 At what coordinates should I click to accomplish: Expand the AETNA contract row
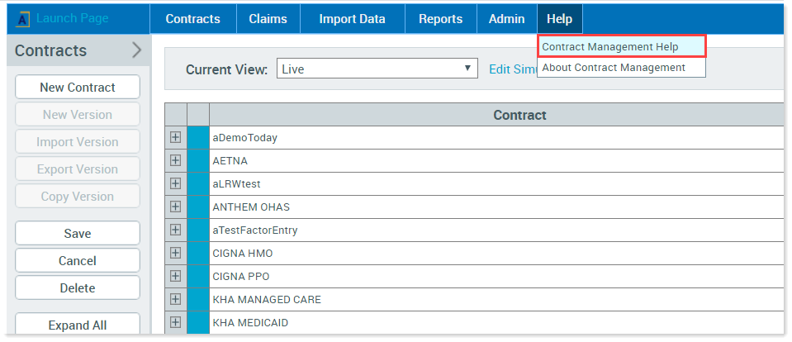175,161
